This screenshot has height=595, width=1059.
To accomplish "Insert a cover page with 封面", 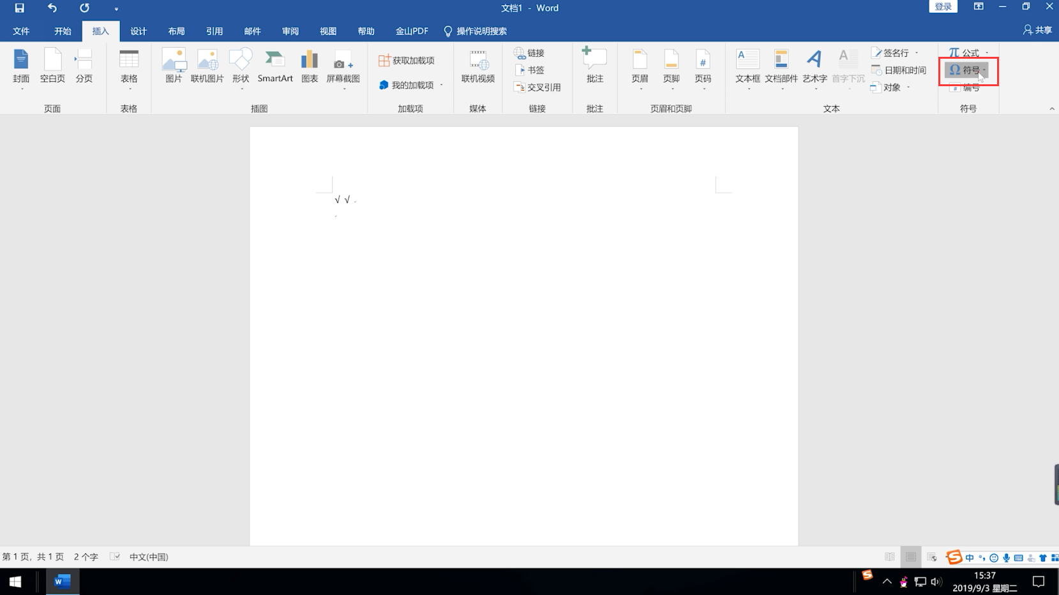I will 21,68.
